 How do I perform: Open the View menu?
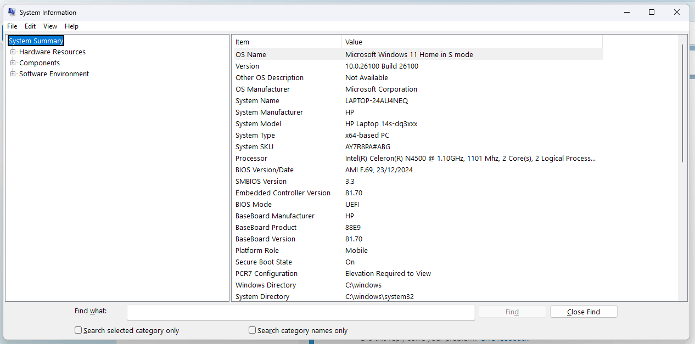(50, 26)
